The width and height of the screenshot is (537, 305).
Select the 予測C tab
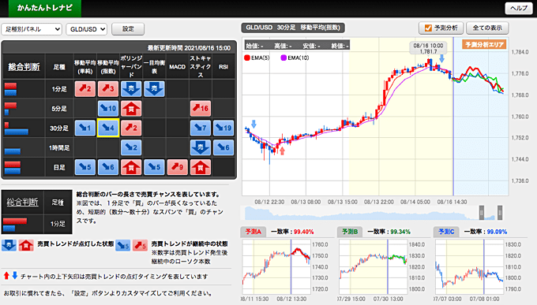[x=446, y=232]
